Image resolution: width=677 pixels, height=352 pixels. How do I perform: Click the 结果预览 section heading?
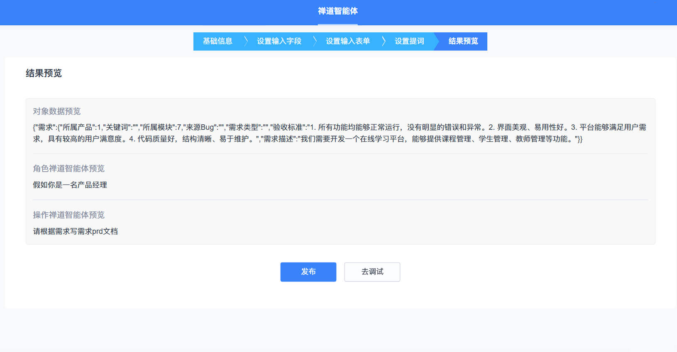point(44,73)
